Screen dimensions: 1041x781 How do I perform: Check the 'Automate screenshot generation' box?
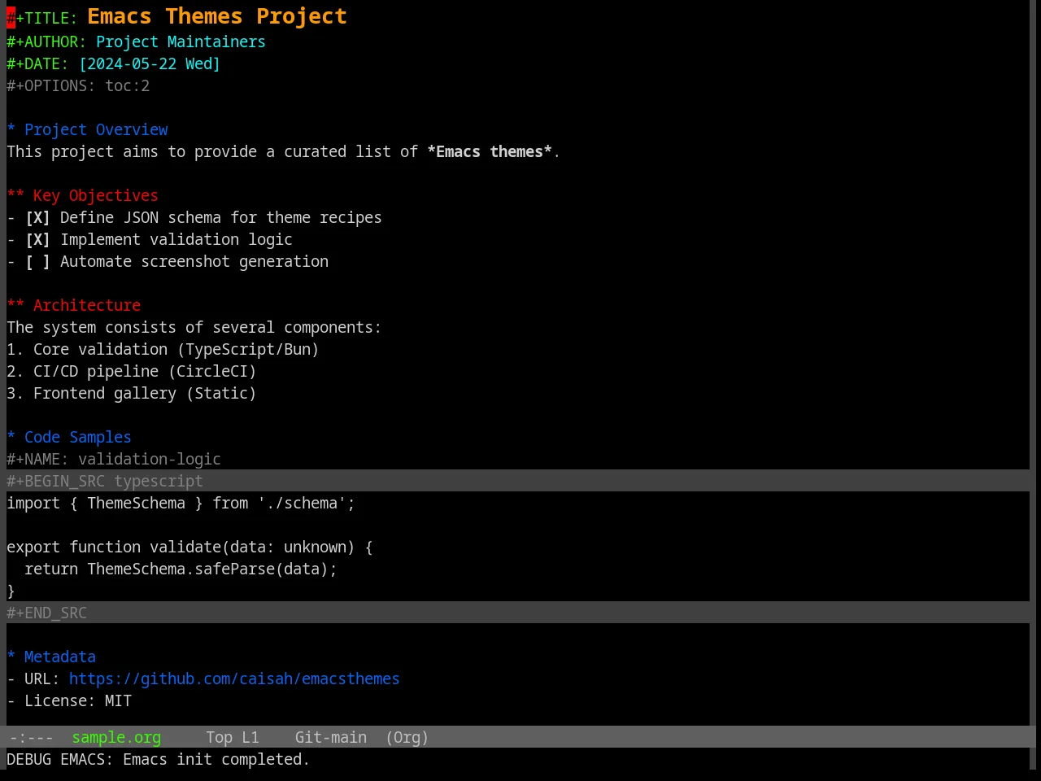(x=37, y=261)
